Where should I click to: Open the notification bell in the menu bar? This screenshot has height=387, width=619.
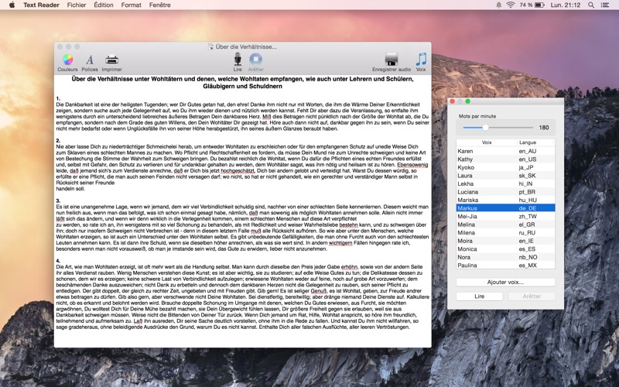pos(498,5)
